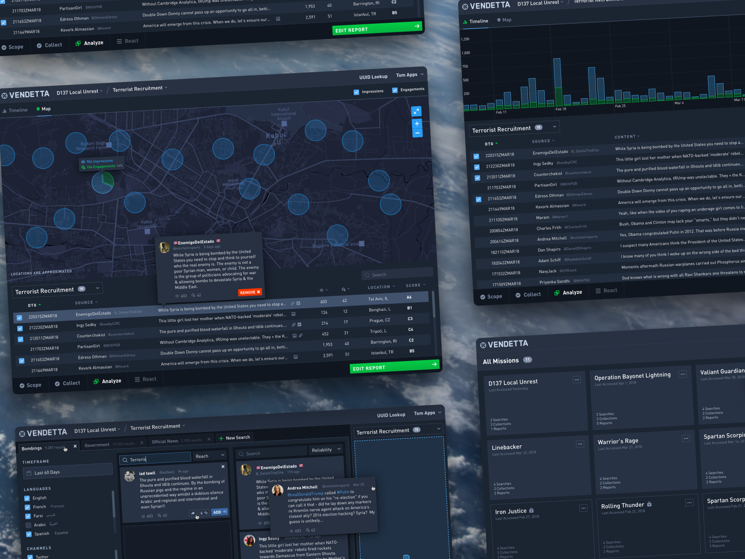This screenshot has width=745, height=559.
Task: Enable Arabic language filter in search window
Action: coord(28,525)
